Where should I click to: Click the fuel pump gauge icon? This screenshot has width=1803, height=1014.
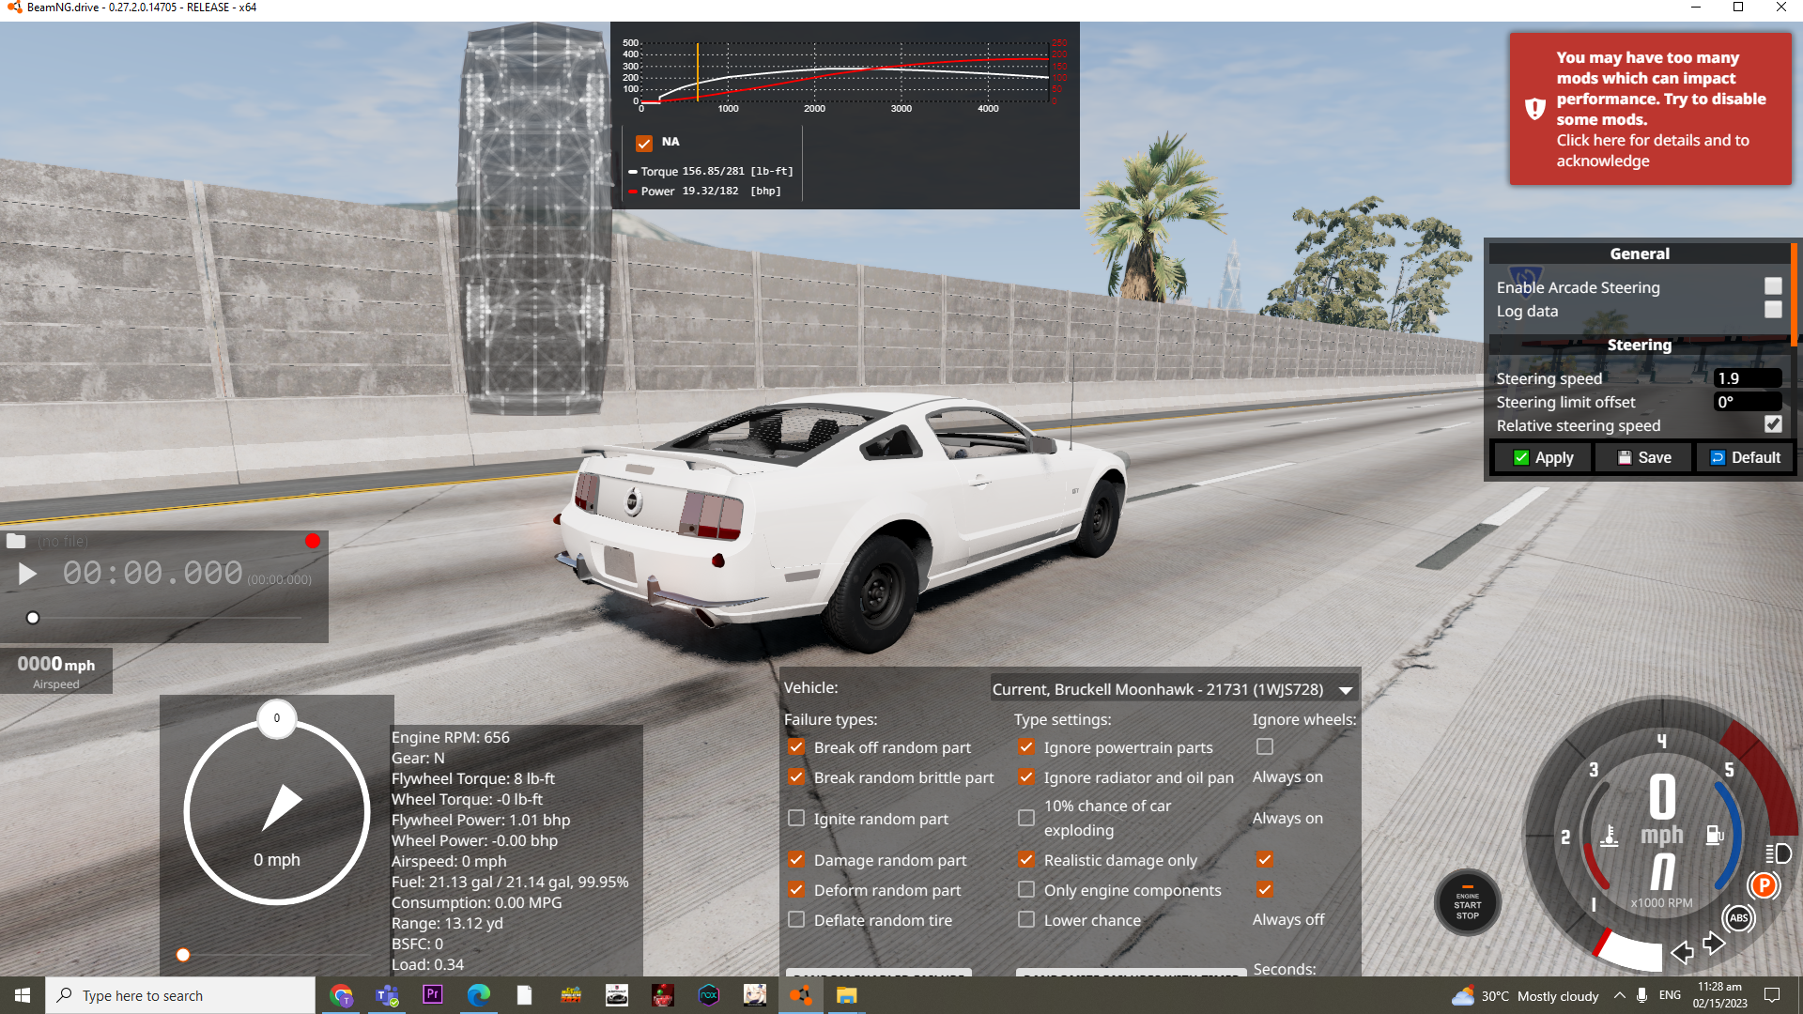click(1715, 835)
